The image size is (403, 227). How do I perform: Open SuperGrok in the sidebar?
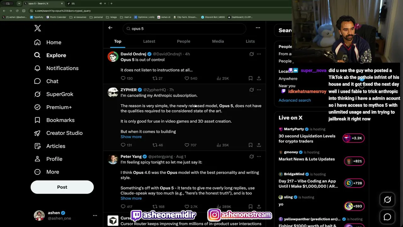(x=54, y=94)
